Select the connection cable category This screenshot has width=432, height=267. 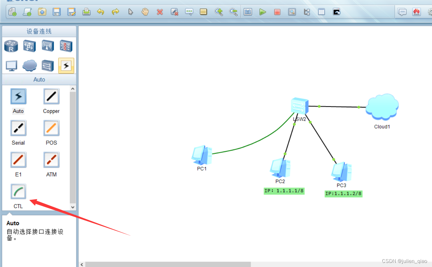[x=66, y=66]
